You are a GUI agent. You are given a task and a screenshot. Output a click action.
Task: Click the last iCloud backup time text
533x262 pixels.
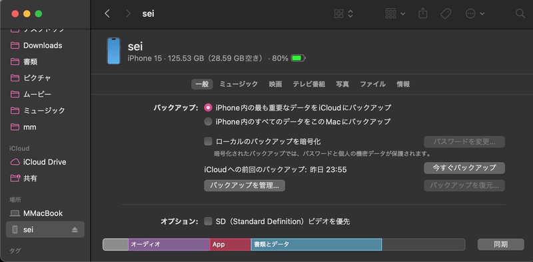[275, 169]
